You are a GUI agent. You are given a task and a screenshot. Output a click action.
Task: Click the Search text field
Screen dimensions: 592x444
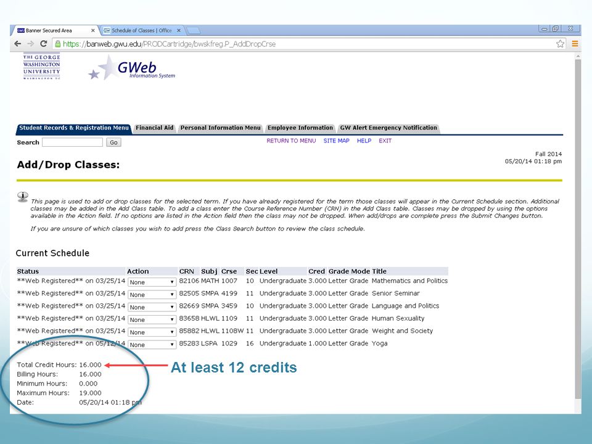pos(73,142)
